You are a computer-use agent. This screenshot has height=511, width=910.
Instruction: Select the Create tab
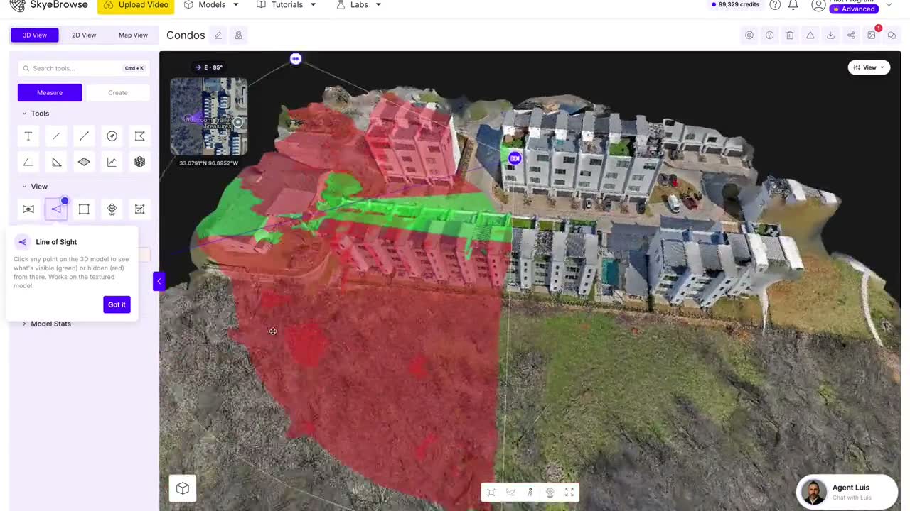118,92
